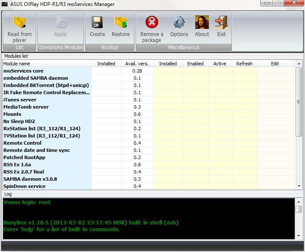Sort by Module name column header
The width and height of the screenshot is (305, 252).
tap(47, 64)
